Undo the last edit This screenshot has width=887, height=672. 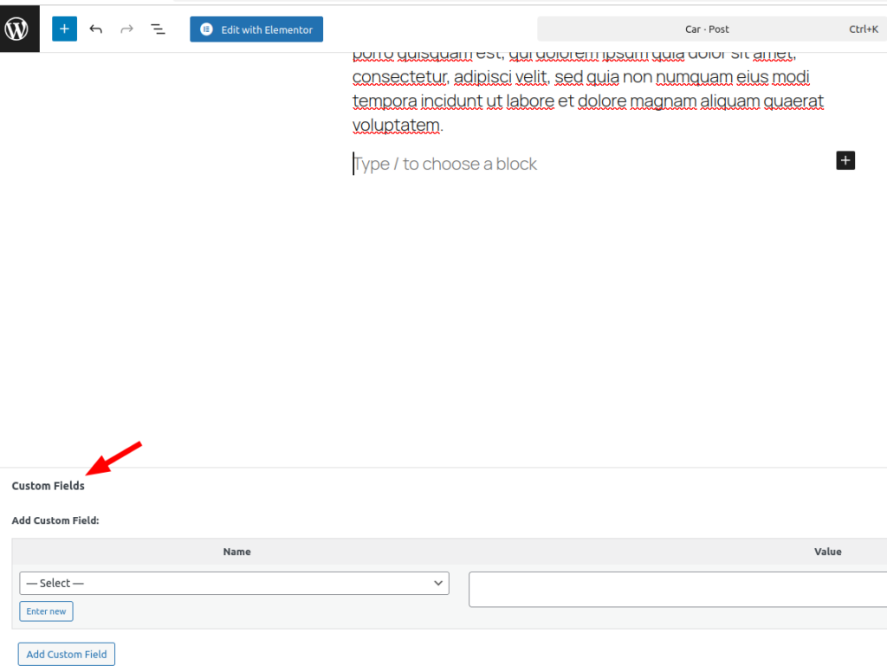[96, 29]
